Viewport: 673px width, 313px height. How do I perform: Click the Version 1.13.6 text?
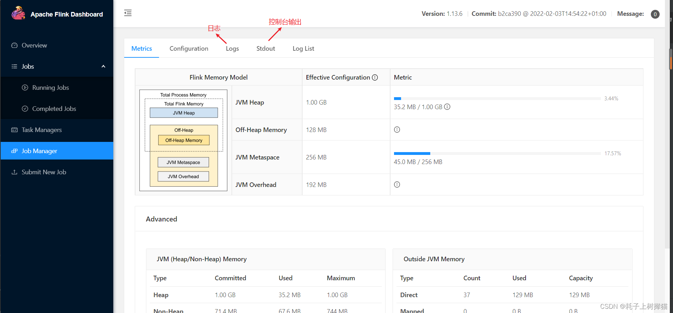tap(442, 14)
